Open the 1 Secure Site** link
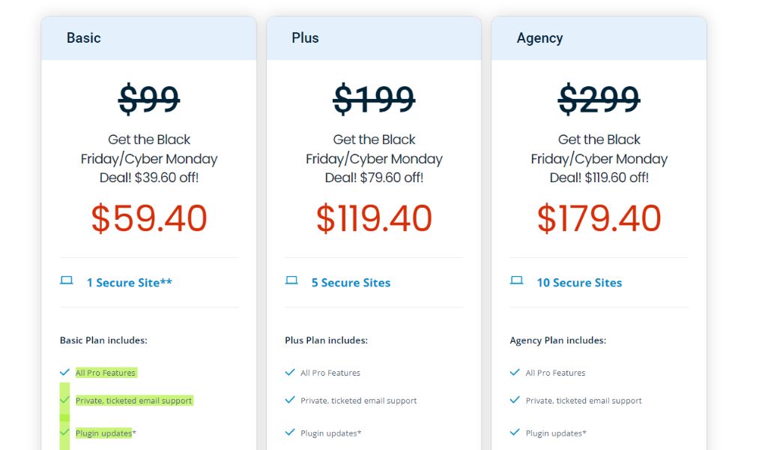This screenshot has height=450, width=768. [x=130, y=283]
